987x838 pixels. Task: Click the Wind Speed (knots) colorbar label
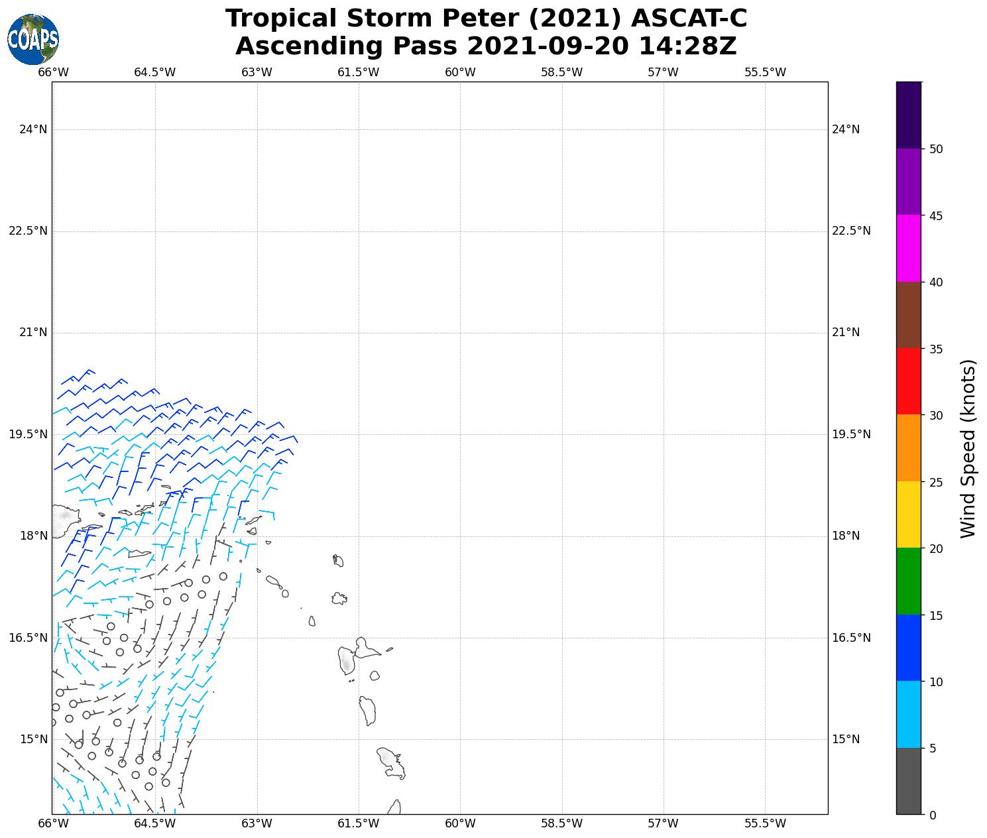point(968,449)
